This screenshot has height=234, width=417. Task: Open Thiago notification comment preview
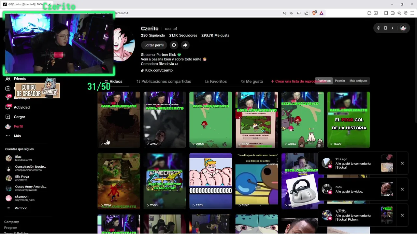387,163
